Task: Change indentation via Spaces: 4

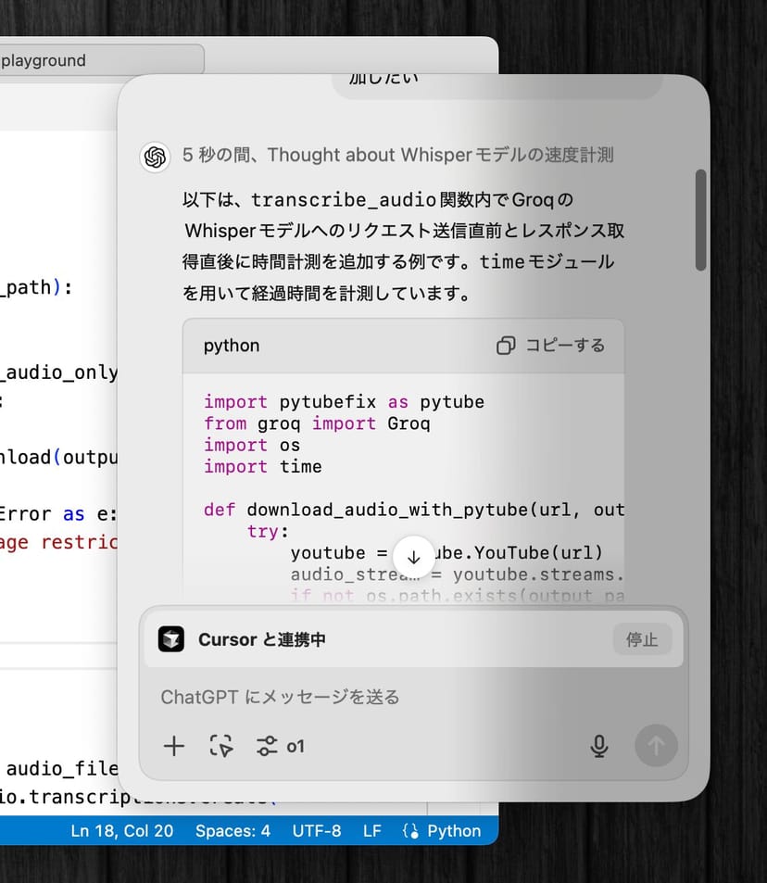Action: [233, 831]
